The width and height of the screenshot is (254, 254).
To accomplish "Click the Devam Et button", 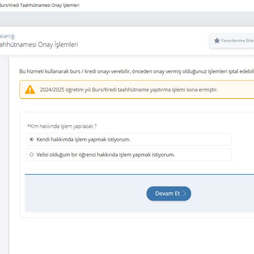I will click(x=169, y=193).
